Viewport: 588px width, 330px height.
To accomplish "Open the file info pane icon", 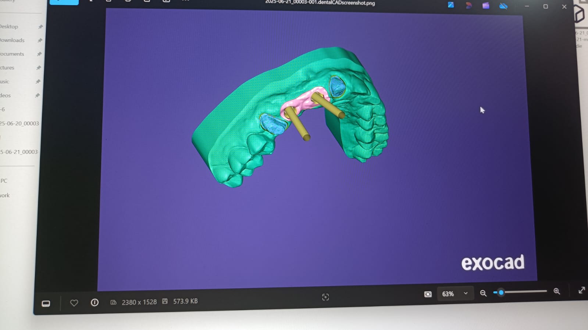I will 95,302.
